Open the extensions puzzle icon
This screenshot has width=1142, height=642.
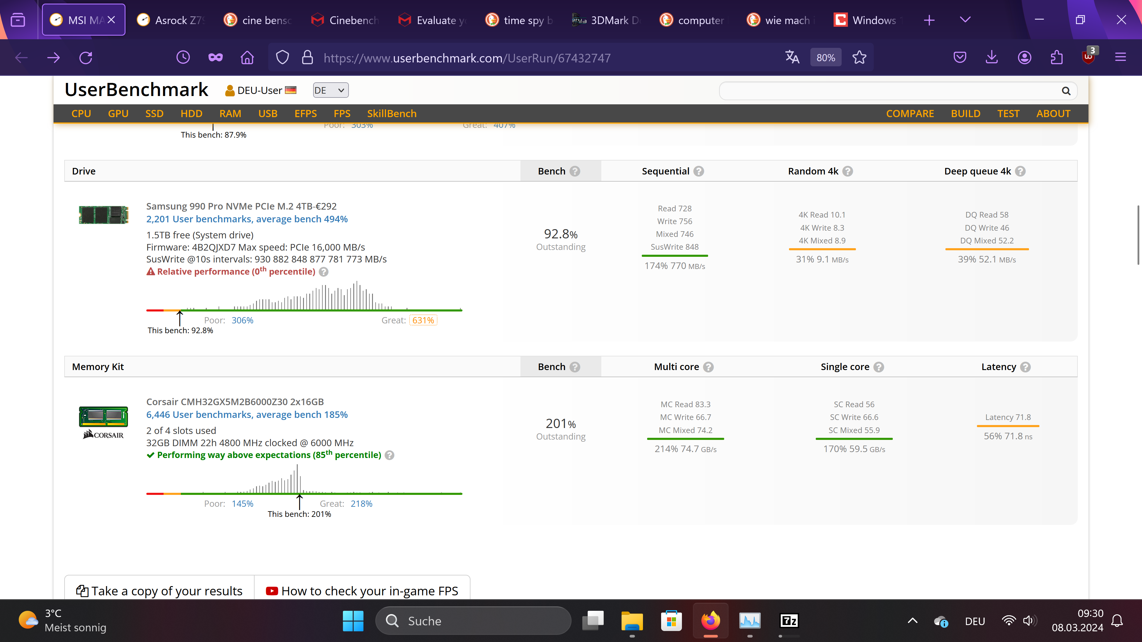(1057, 58)
